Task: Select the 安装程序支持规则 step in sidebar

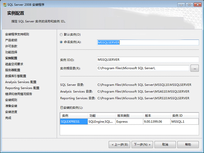Action: tap(17, 34)
